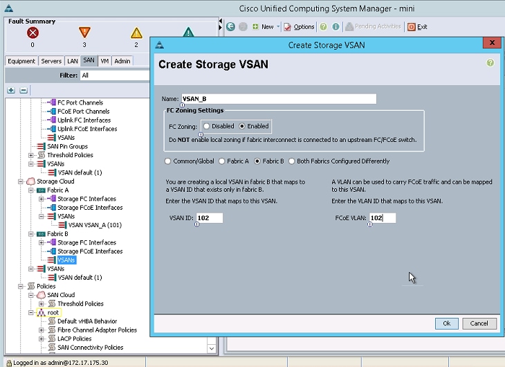This screenshot has height=367, width=505.
Task: Click the expand-all plus icon above tree
Action: click(11, 90)
